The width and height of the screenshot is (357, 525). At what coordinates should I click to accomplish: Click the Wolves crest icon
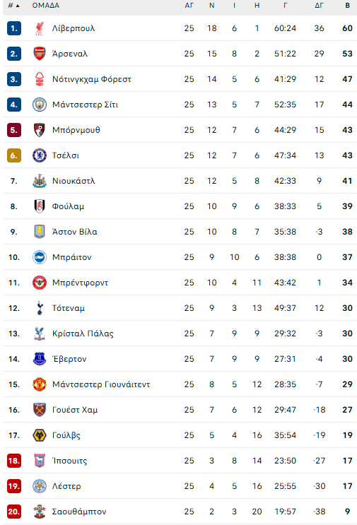[40, 435]
